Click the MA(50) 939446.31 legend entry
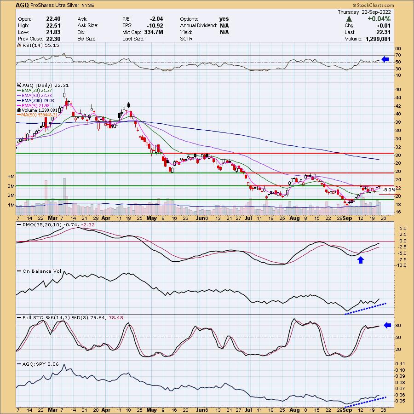 (40, 115)
